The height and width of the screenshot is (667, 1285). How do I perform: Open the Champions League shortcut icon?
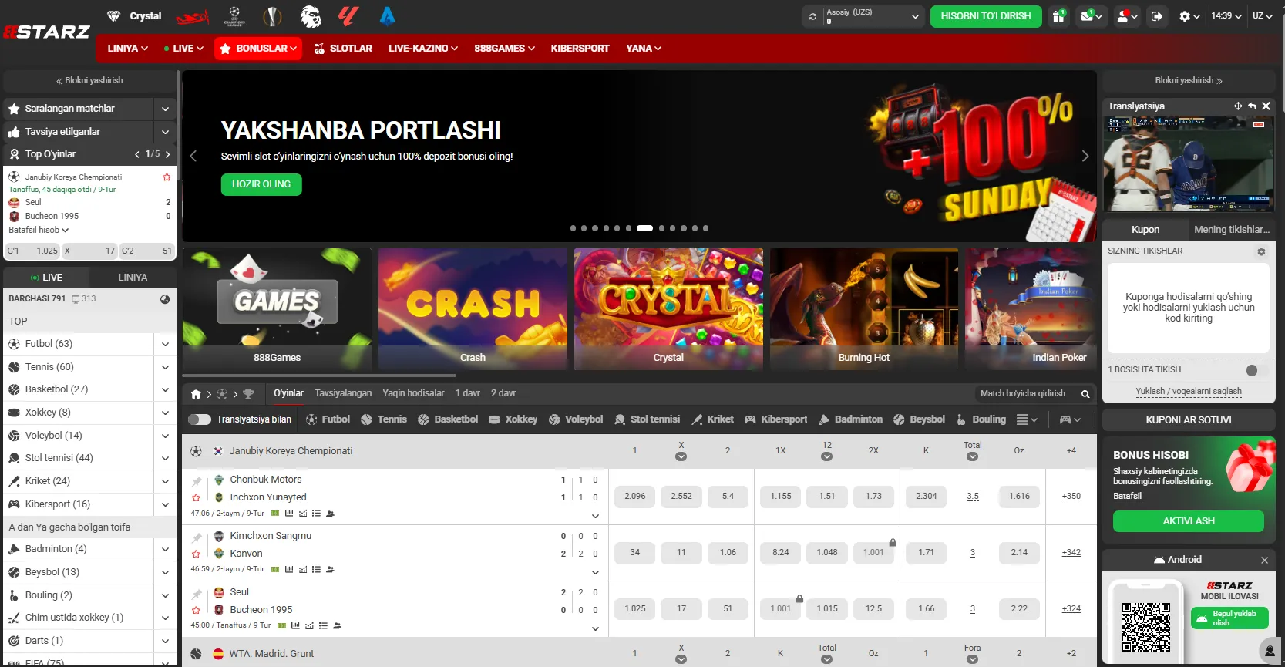pos(234,15)
